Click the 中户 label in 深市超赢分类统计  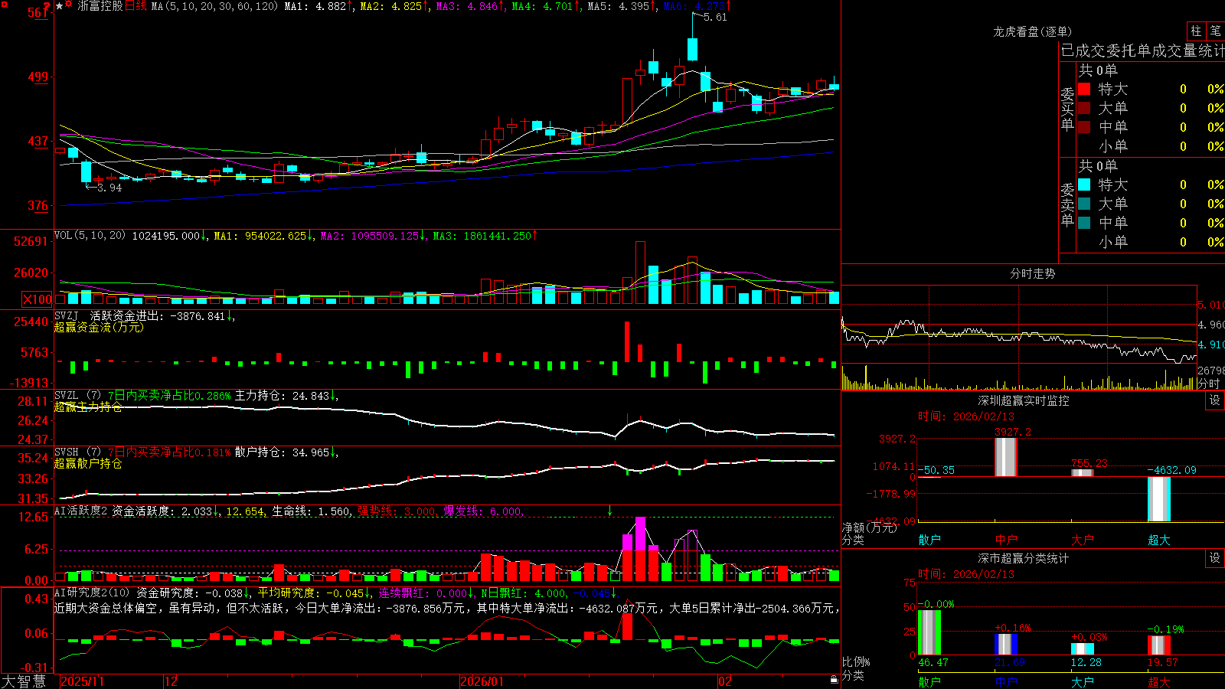click(1006, 681)
